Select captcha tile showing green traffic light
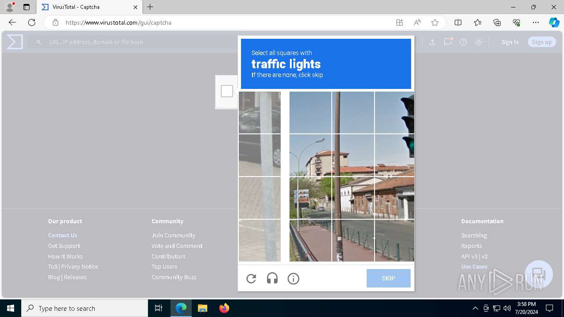564x317 pixels. tap(394, 155)
